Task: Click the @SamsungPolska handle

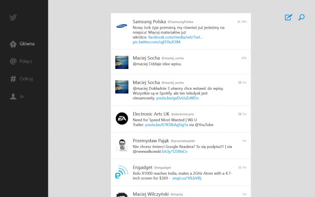Action: tap(180, 22)
